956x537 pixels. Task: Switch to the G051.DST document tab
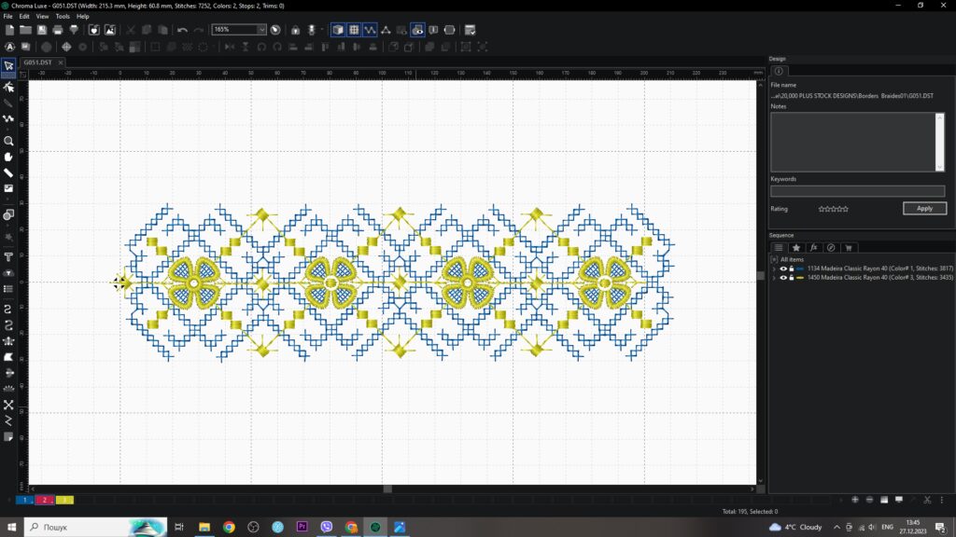tap(37, 62)
